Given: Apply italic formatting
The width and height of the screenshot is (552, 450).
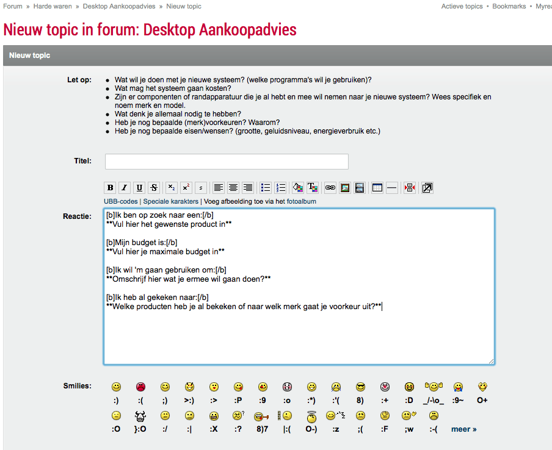Looking at the screenshot, I should pyautogui.click(x=125, y=188).
